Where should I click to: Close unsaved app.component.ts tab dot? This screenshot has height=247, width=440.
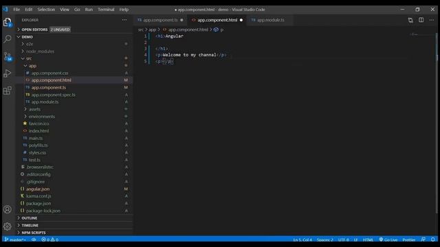tap(181, 20)
